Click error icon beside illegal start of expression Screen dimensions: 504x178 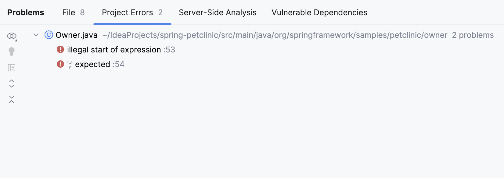pyautogui.click(x=60, y=49)
